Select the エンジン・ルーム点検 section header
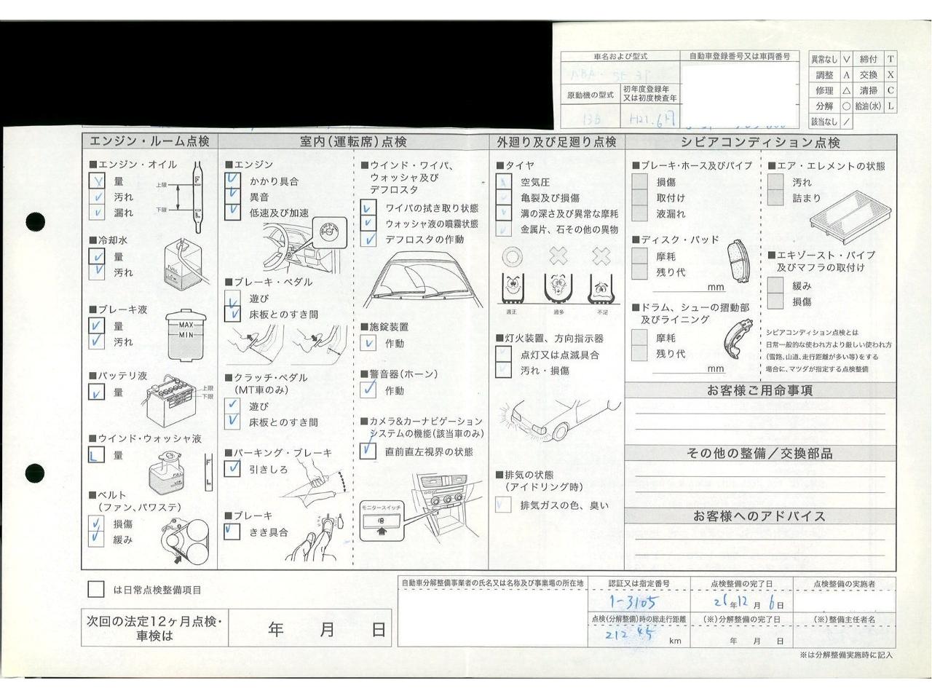 [149, 141]
